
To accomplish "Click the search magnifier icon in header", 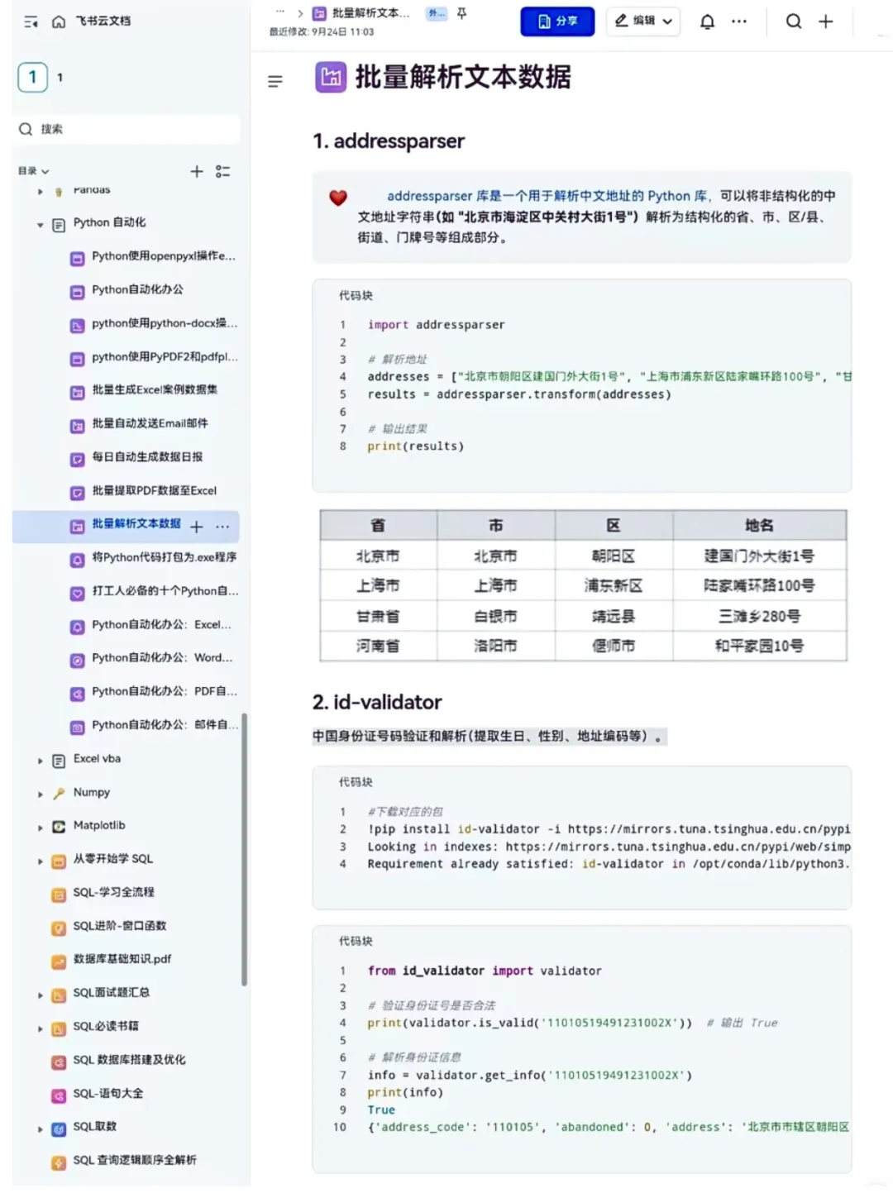I will pyautogui.click(x=794, y=21).
